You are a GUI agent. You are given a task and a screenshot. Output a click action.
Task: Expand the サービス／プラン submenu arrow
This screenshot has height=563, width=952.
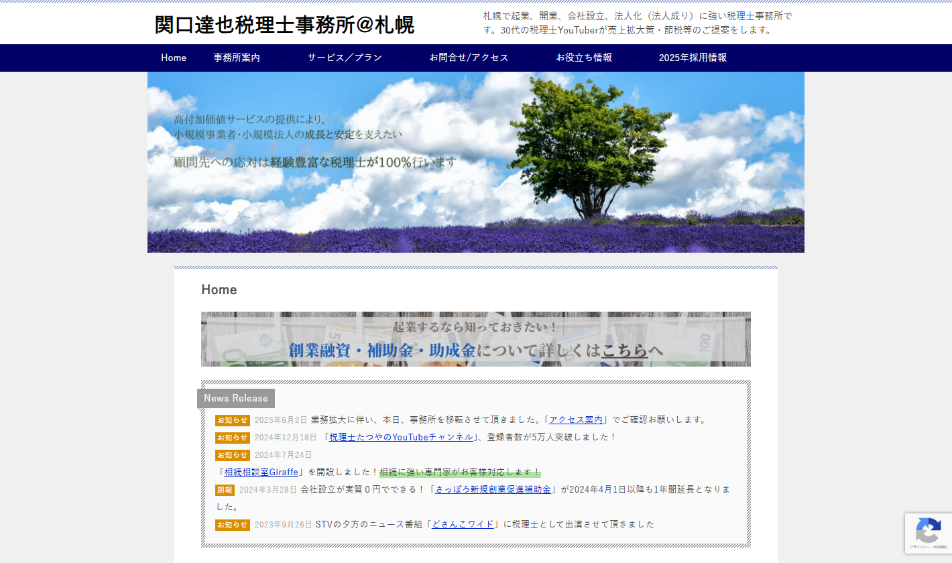pyautogui.click(x=405, y=58)
